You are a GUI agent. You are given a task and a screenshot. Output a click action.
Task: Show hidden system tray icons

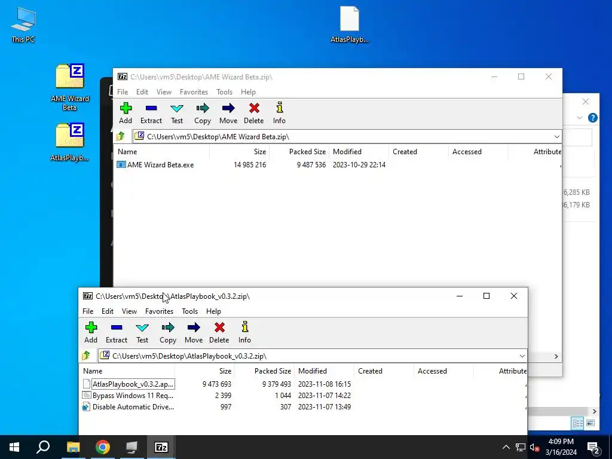[x=506, y=447]
